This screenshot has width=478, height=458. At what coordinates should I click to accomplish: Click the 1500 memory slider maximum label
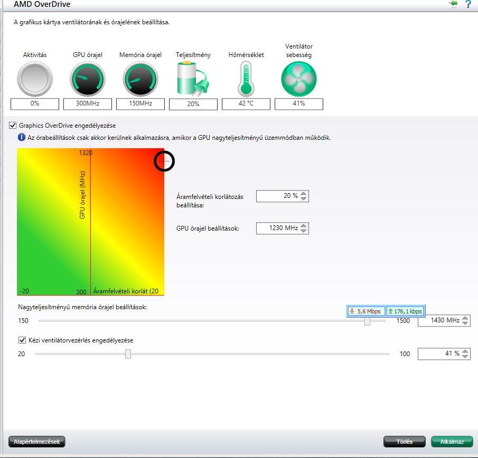403,321
